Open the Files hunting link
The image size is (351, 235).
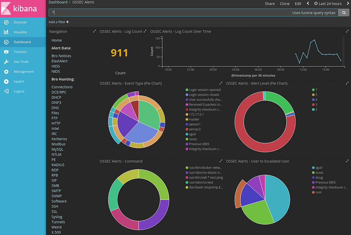point(55,113)
